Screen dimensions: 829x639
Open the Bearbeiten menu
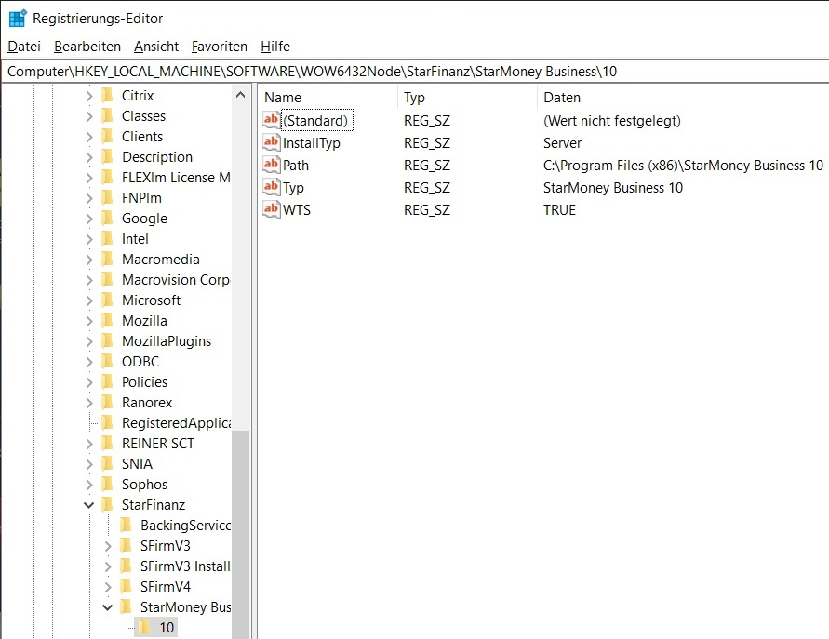(x=87, y=47)
